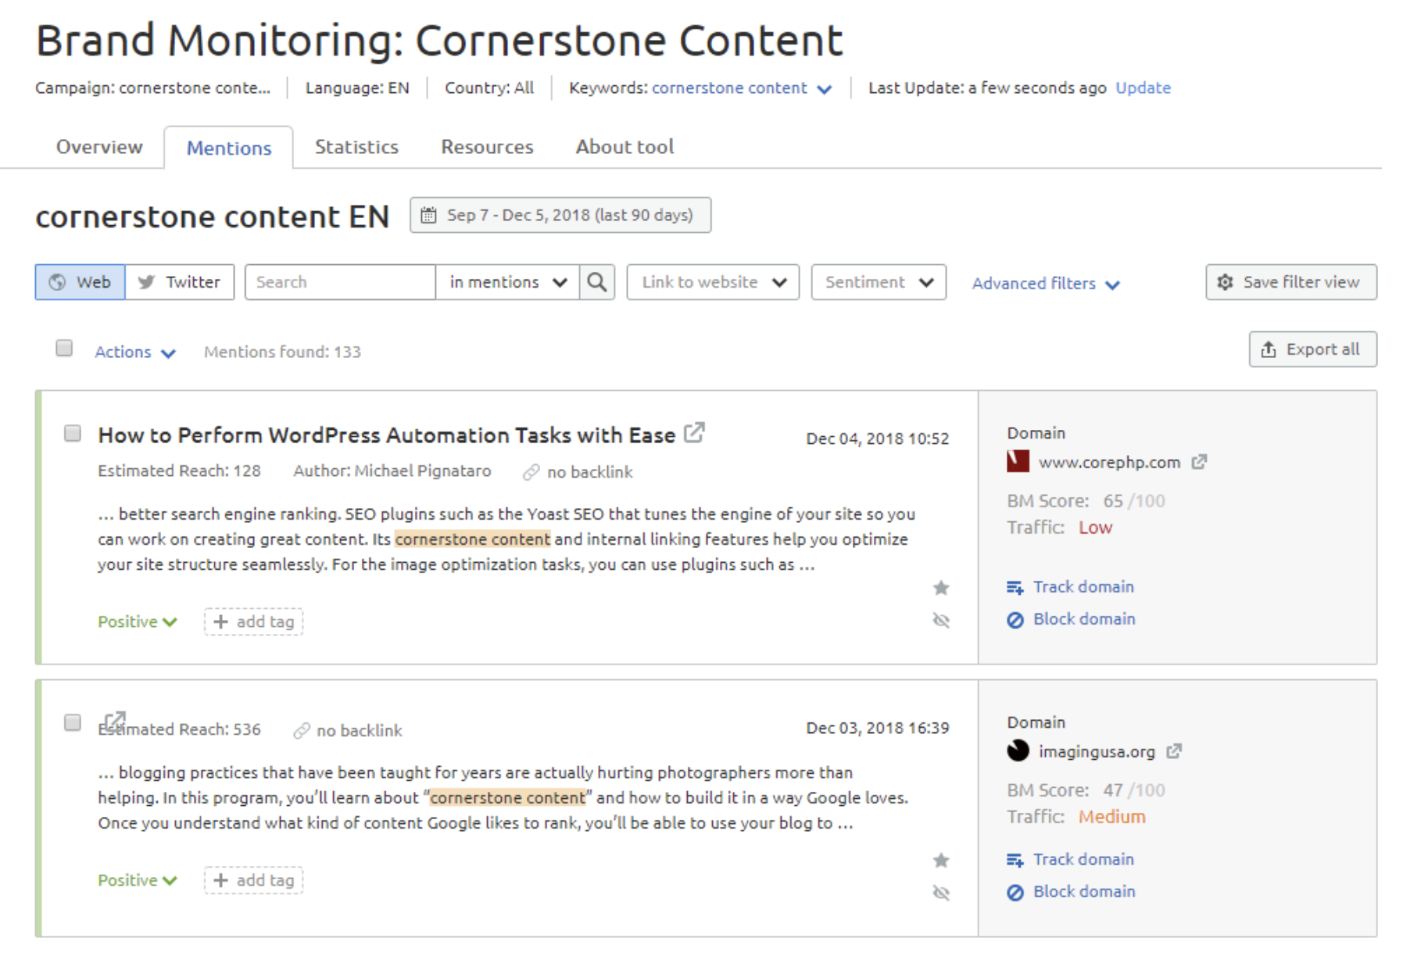Check the WordPress Automation mention checkbox
1421x963 pixels.
[73, 433]
